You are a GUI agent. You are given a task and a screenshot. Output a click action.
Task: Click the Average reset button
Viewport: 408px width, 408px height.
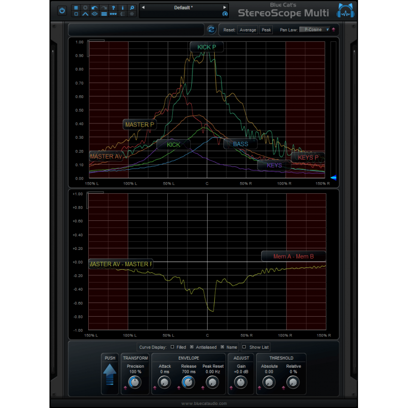248,30
